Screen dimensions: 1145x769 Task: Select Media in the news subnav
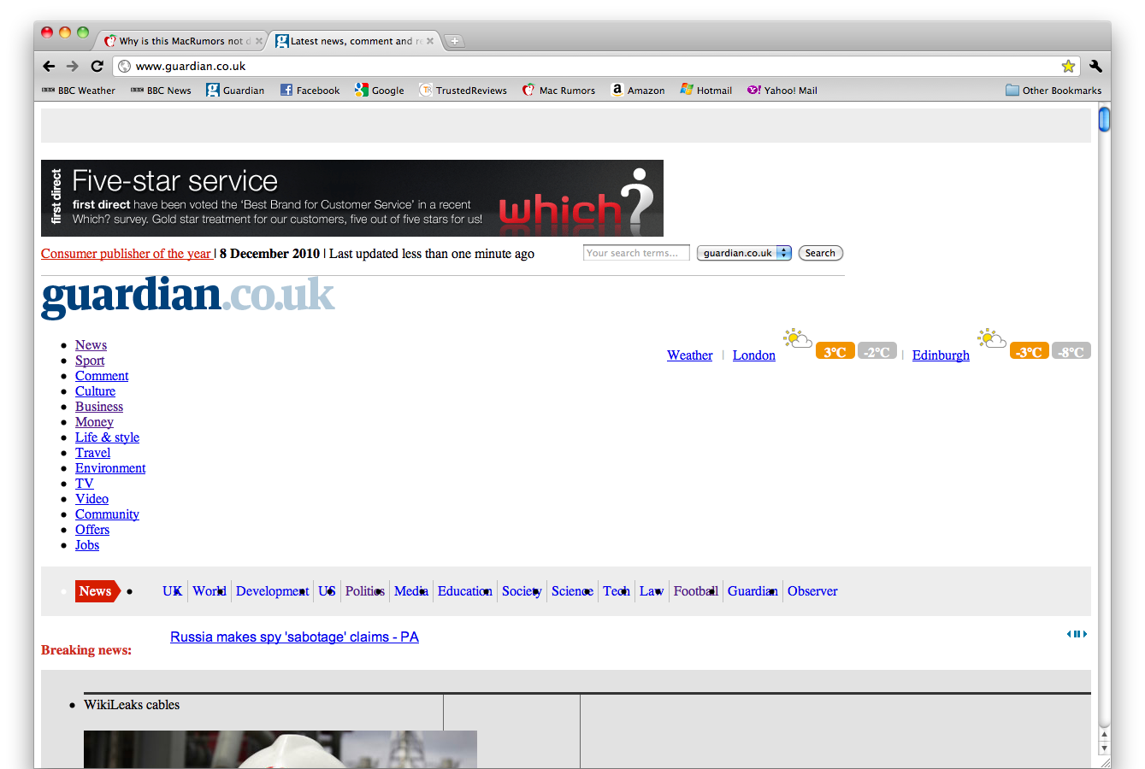(x=411, y=591)
